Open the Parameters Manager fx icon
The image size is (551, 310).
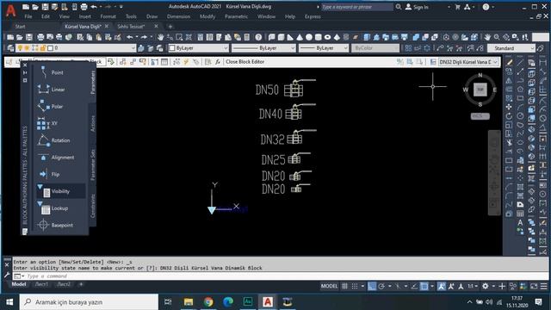click(218, 62)
